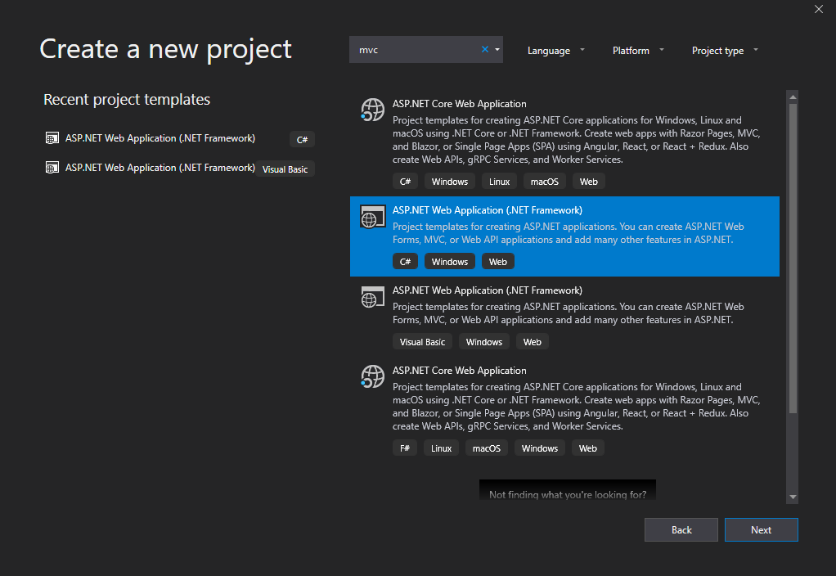Click the Windows tag of the Visual Basic template

pyautogui.click(x=484, y=342)
